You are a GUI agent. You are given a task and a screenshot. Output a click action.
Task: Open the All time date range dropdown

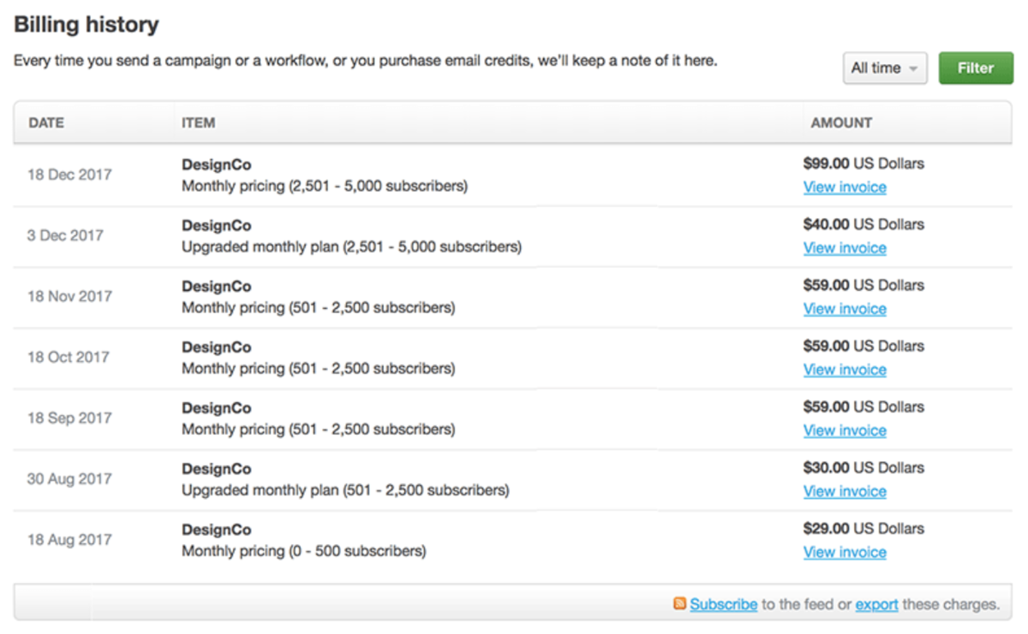884,68
